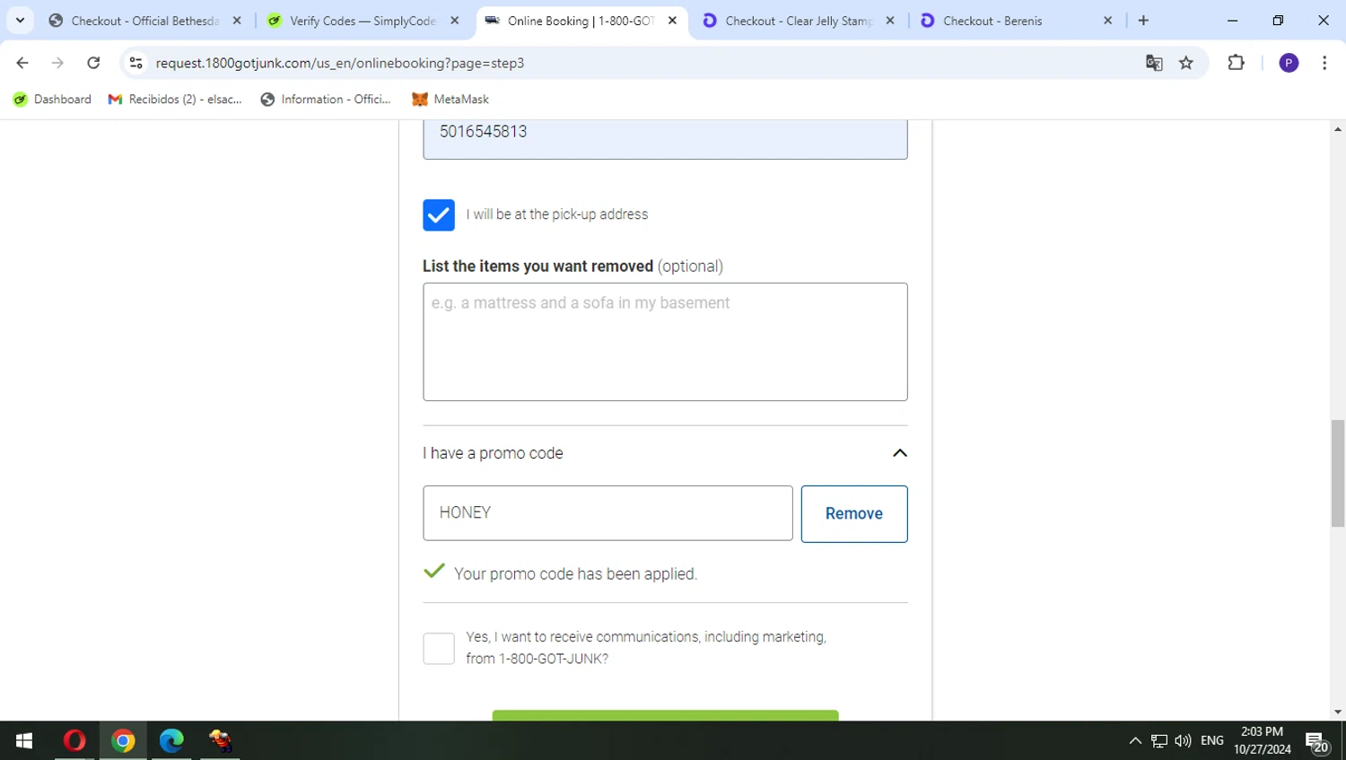This screenshot has height=760, width=1346.
Task: Open the notification center icon
Action: [x=1317, y=742]
